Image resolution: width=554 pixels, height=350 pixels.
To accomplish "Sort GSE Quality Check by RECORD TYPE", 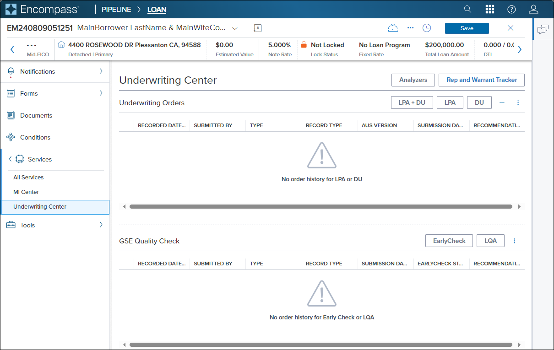I will click(x=324, y=264).
